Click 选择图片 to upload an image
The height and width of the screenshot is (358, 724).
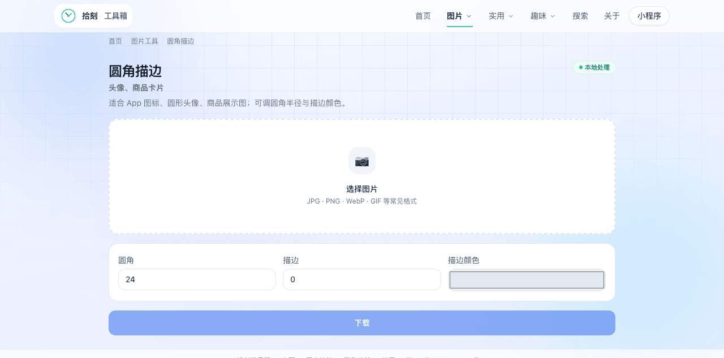[x=362, y=189]
